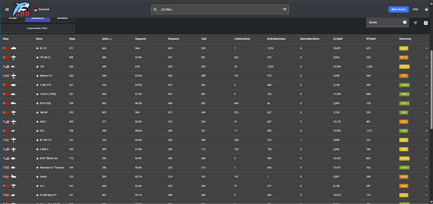The height and width of the screenshot is (204, 433).
Task: Click the filter icon inside the player search bar
Action: pos(284,10)
